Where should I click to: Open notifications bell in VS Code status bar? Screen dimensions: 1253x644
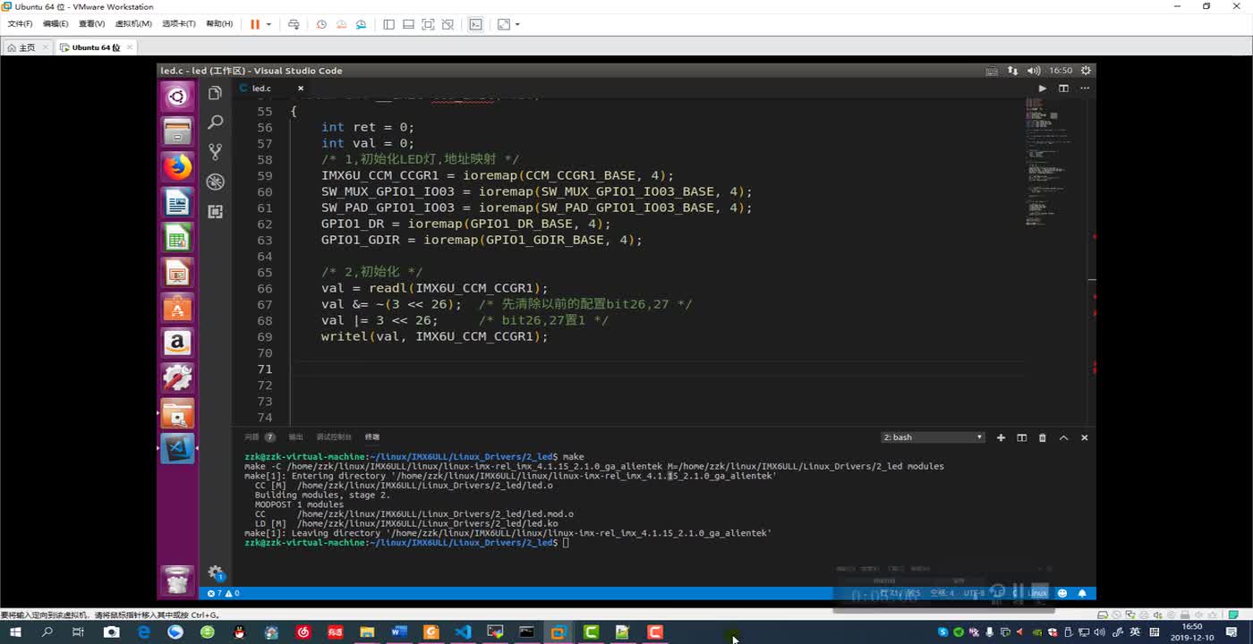(1082, 593)
